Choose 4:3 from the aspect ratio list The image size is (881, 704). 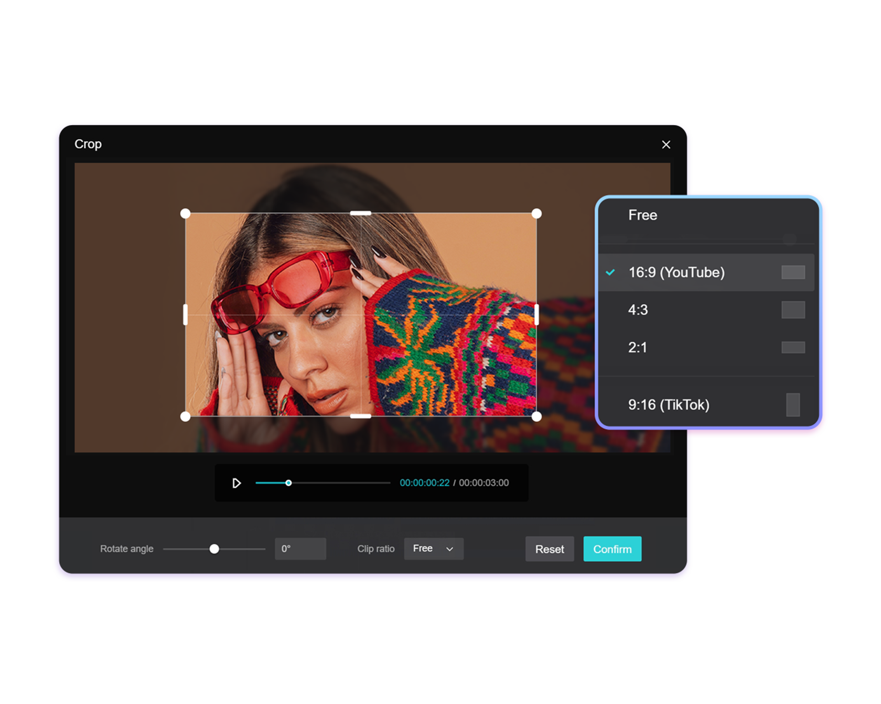(x=637, y=310)
